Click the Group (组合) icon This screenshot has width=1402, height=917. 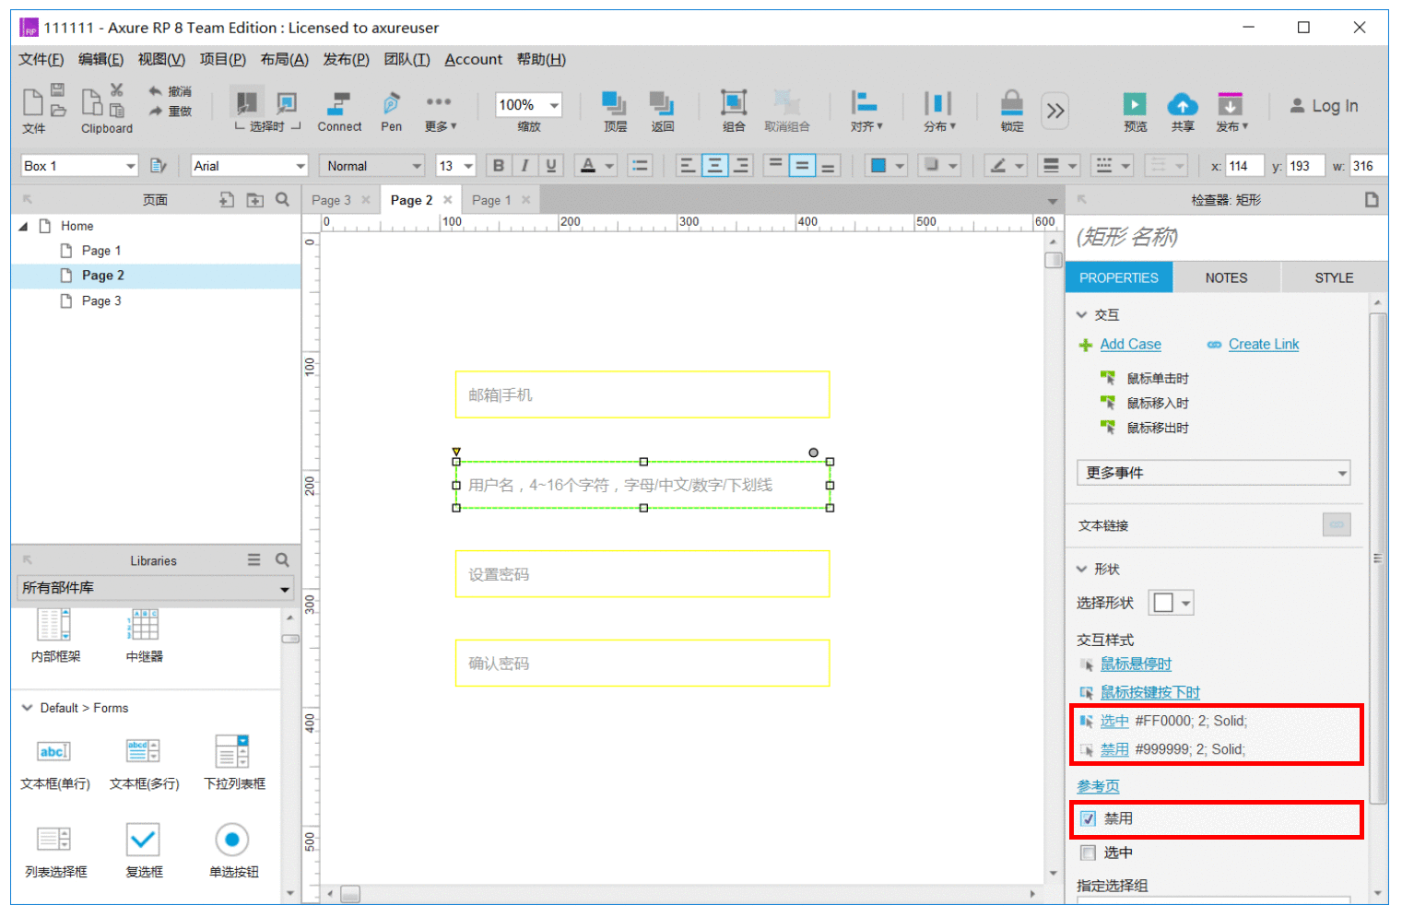pos(734,103)
